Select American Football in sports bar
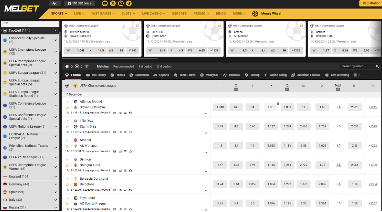 click(x=306, y=75)
